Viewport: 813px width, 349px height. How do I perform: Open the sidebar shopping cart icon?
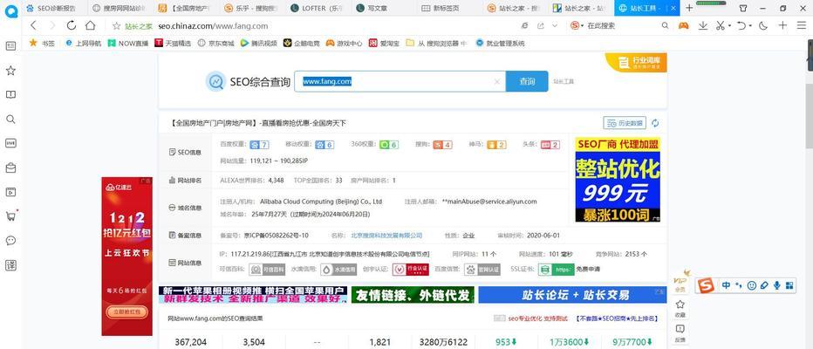coord(10,216)
